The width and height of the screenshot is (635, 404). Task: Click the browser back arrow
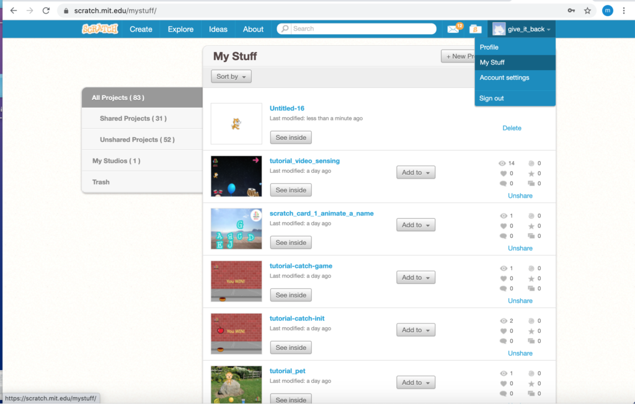[x=14, y=11]
